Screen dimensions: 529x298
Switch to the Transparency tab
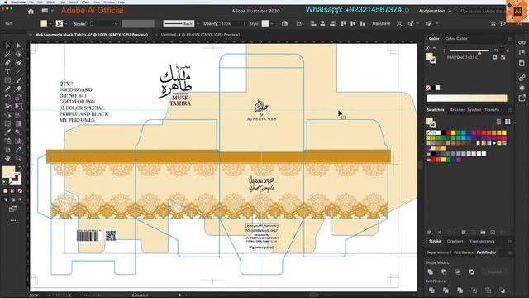point(482,241)
